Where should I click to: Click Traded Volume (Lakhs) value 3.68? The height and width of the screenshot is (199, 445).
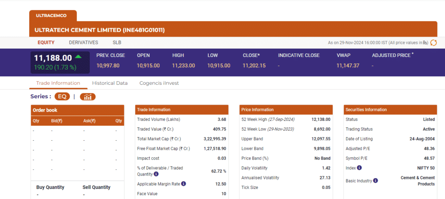coord(222,119)
